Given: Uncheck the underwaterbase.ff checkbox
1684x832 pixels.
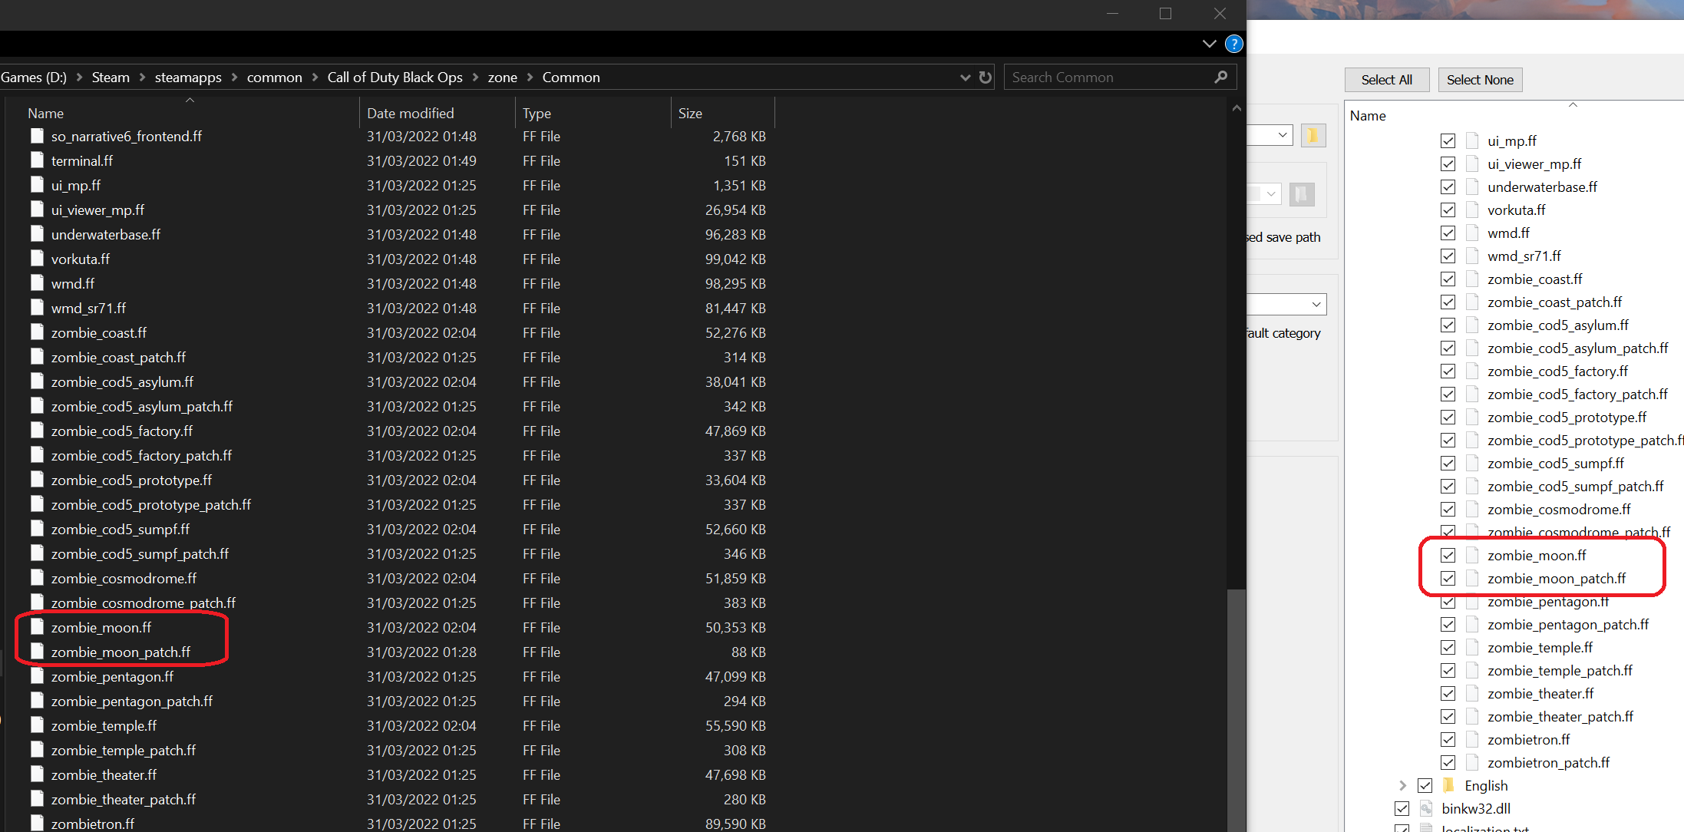Looking at the screenshot, I should coord(1448,187).
